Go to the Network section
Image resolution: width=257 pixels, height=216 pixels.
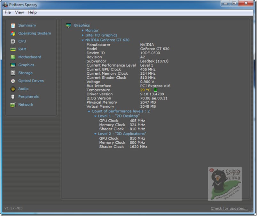pyautogui.click(x=26, y=105)
